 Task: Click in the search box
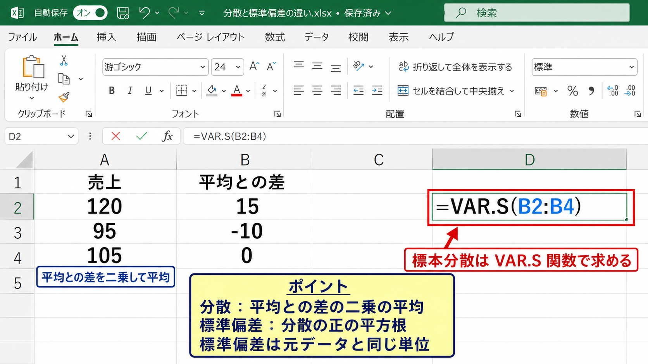pyautogui.click(x=537, y=13)
